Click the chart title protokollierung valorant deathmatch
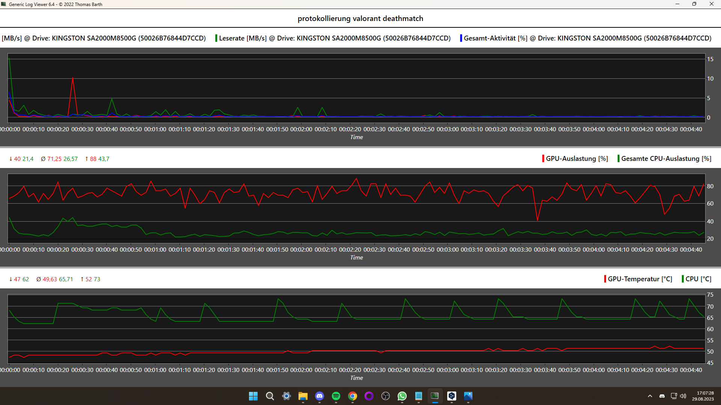721x405 pixels. 360,18
